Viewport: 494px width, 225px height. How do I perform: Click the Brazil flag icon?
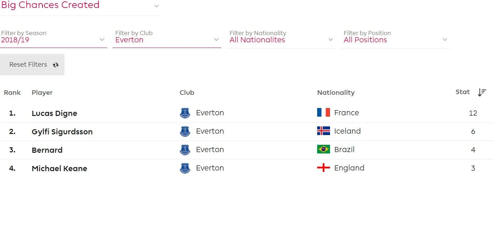[x=323, y=149]
